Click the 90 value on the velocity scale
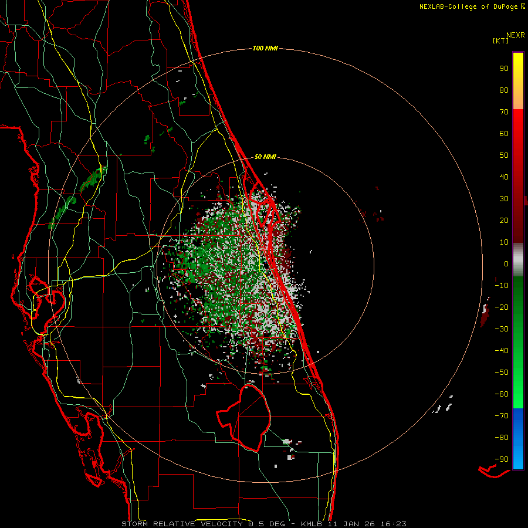The width and height of the screenshot is (528, 528). click(504, 69)
